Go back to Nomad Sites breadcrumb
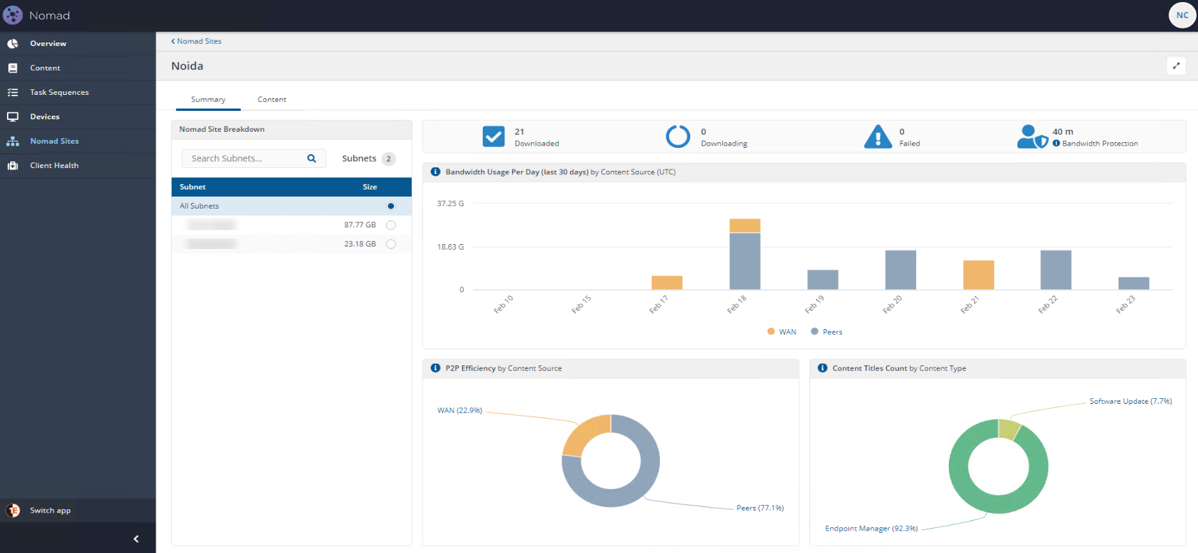 197,41
